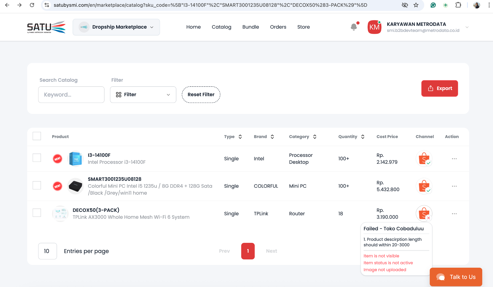The image size is (493, 287).
Task: Click SATU logo in header
Action: (x=46, y=27)
